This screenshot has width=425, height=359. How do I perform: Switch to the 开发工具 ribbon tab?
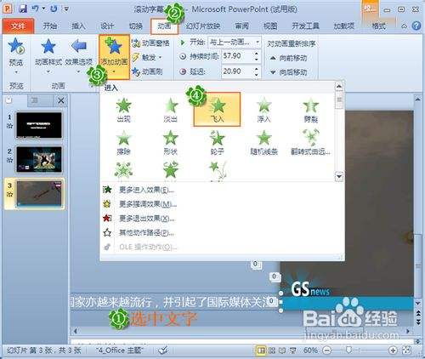coord(305,26)
